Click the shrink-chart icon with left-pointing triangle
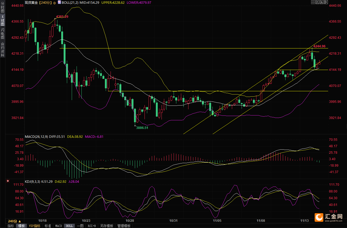 click(317, 2)
